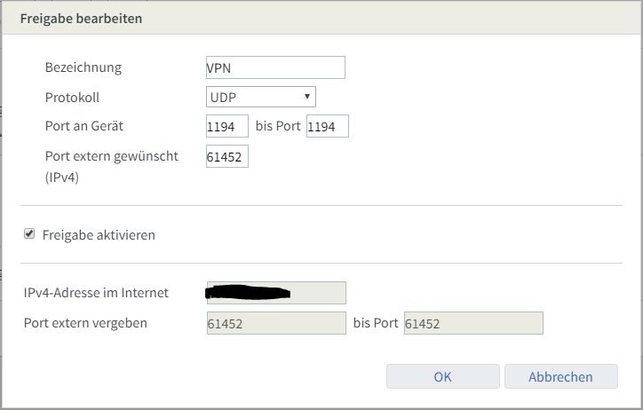Image resolution: width=643 pixels, height=410 pixels.
Task: Open the Protokoll dropdown showing UDP
Action: click(x=260, y=97)
